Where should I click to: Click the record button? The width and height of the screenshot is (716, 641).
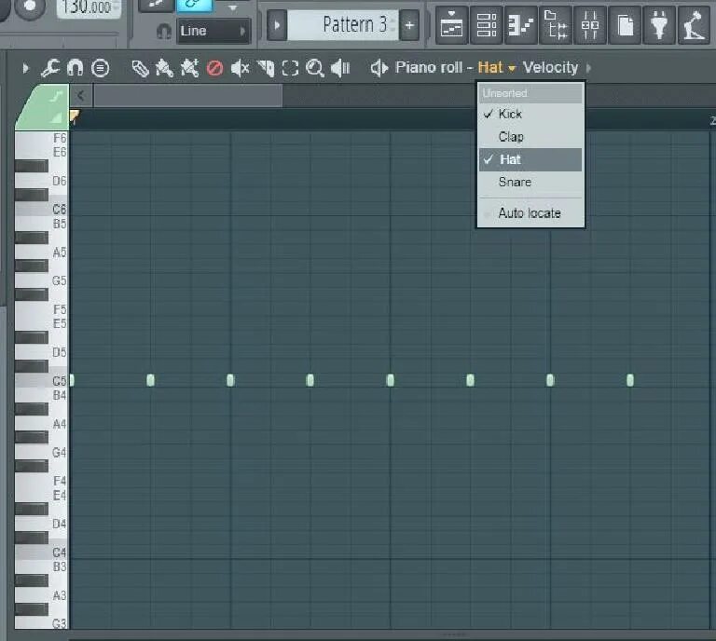tap(30, 7)
